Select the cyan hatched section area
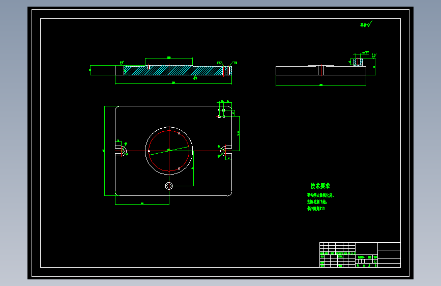This screenshot has width=441, height=286. pyautogui.click(x=177, y=70)
